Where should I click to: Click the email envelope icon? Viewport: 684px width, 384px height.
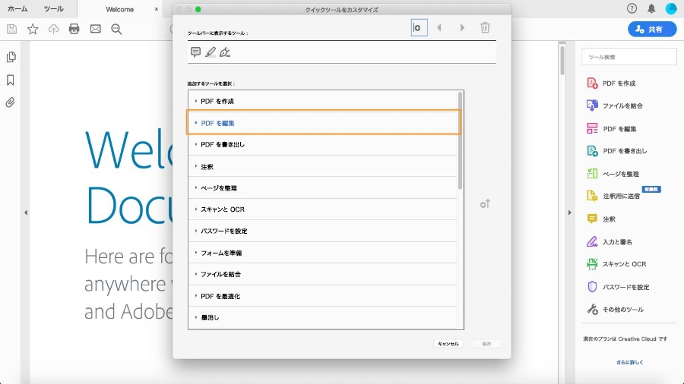95,29
